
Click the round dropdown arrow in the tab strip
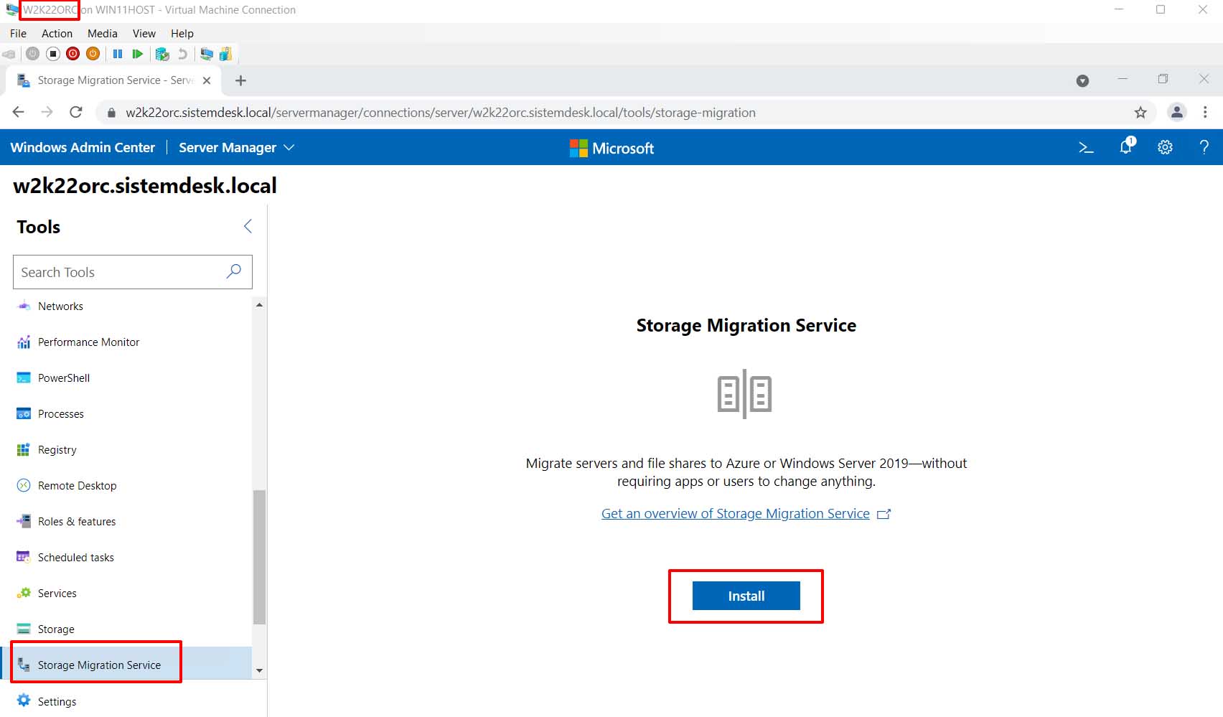tap(1082, 81)
